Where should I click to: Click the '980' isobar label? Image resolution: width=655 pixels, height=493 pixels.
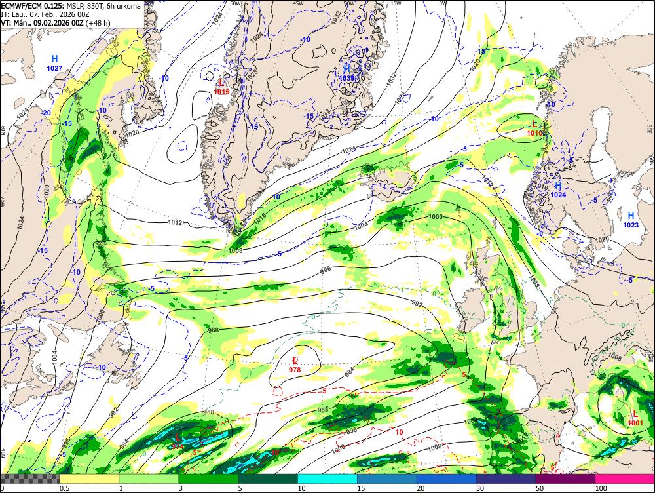click(208, 412)
